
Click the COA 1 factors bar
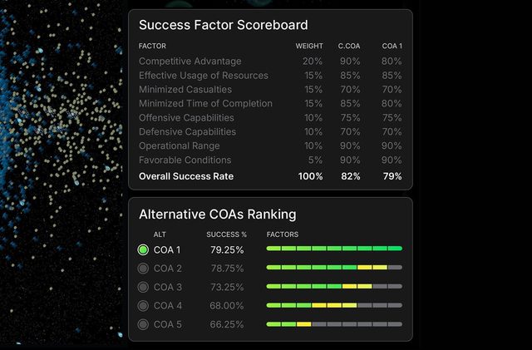pos(333,249)
